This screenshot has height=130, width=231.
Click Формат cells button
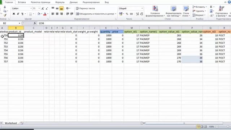(199, 15)
